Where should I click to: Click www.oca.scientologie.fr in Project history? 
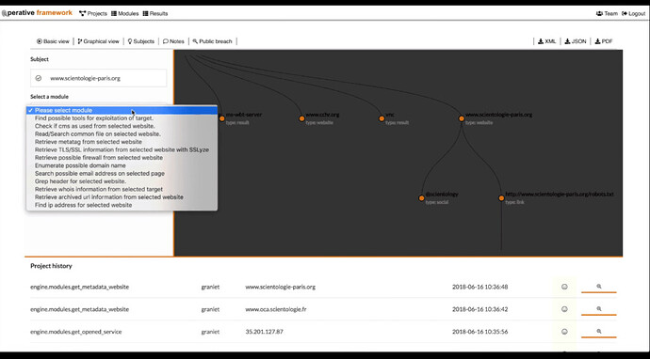pyautogui.click(x=276, y=309)
